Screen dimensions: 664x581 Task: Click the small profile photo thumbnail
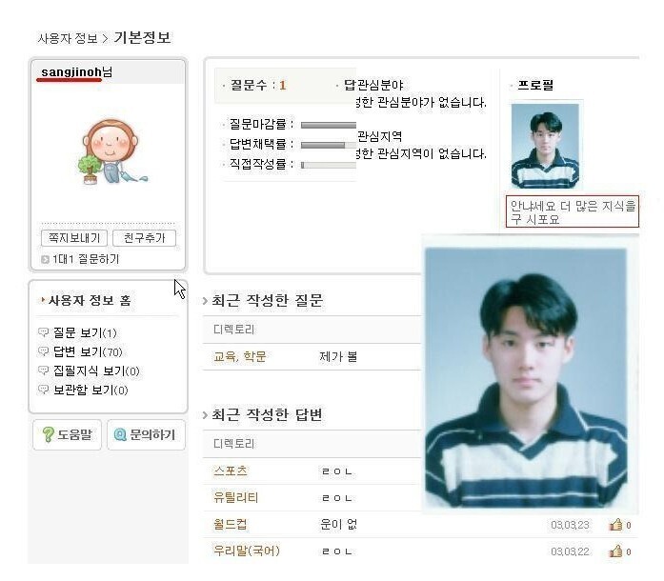pyautogui.click(x=545, y=146)
